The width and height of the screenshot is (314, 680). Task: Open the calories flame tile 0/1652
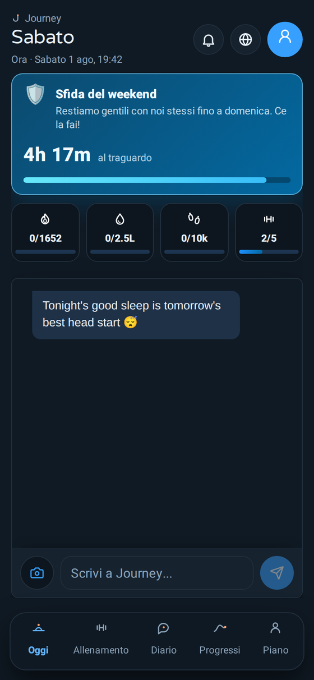[45, 232]
